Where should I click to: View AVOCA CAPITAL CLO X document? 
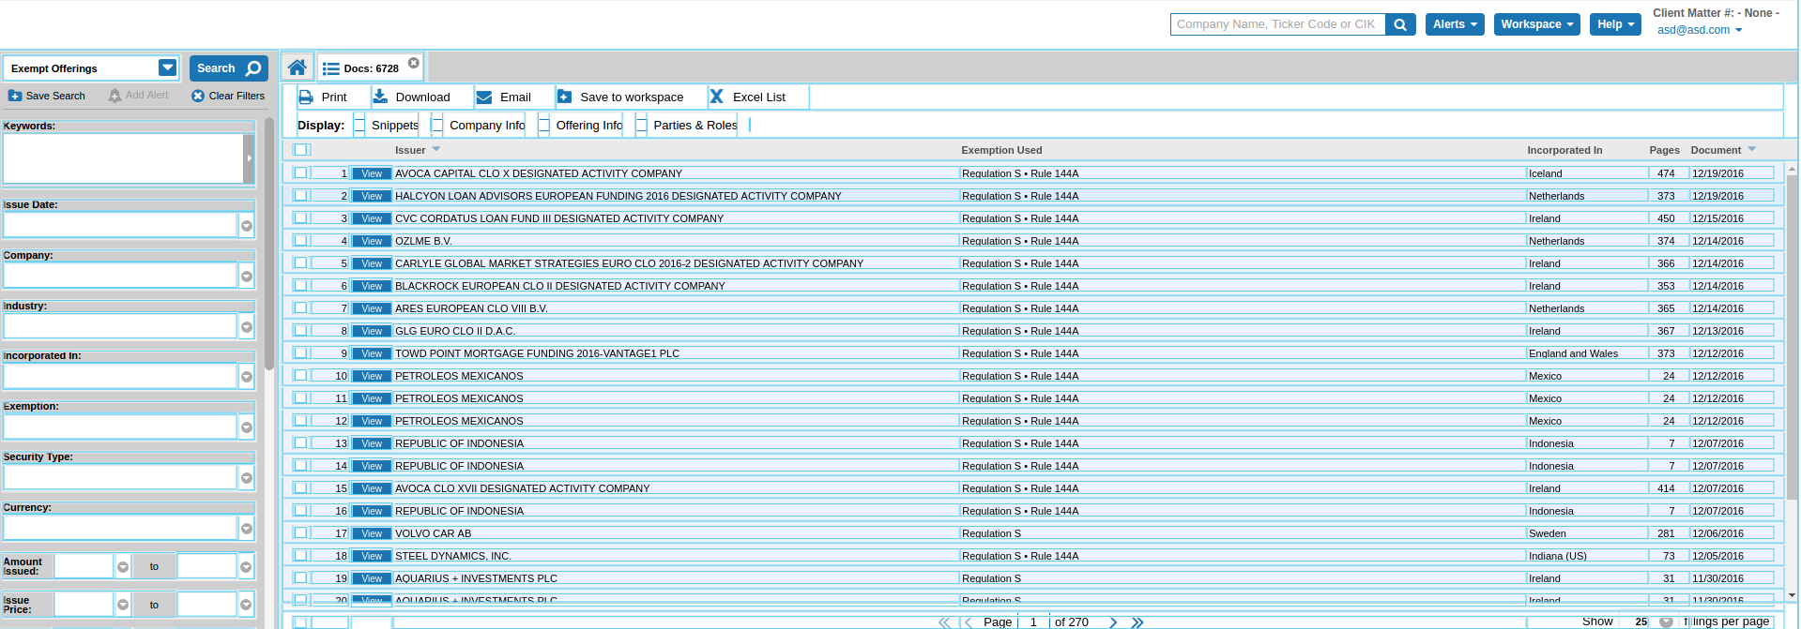tap(372, 173)
